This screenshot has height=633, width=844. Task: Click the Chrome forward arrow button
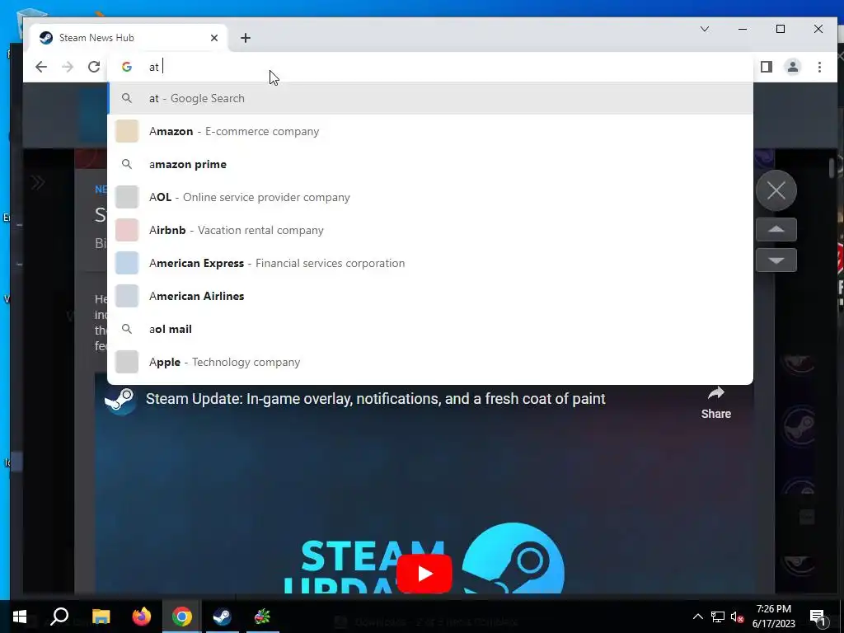[68, 67]
